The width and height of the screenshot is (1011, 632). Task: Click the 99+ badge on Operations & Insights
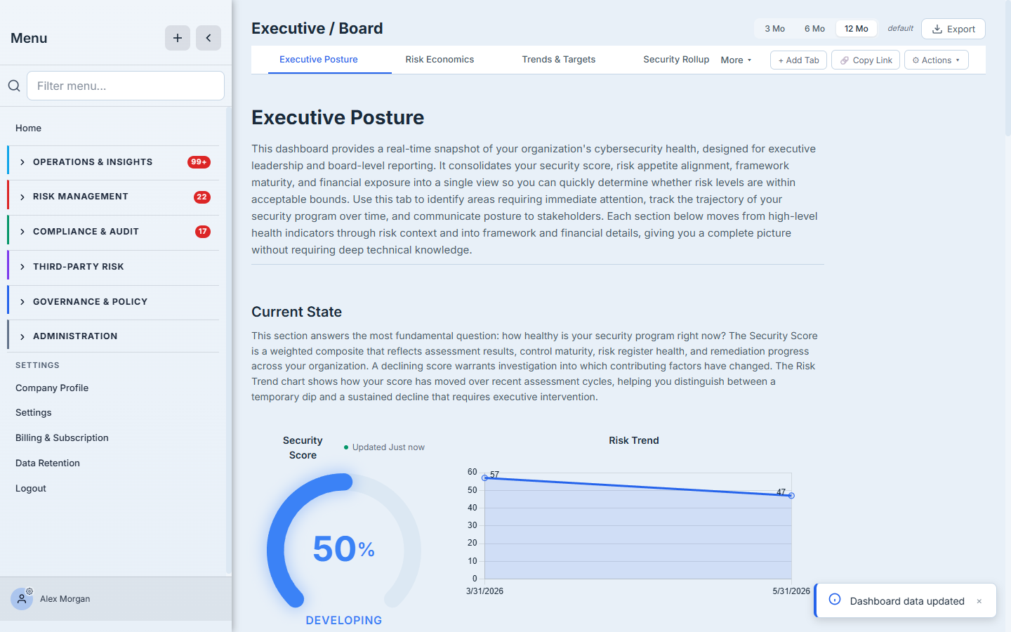pyautogui.click(x=199, y=162)
